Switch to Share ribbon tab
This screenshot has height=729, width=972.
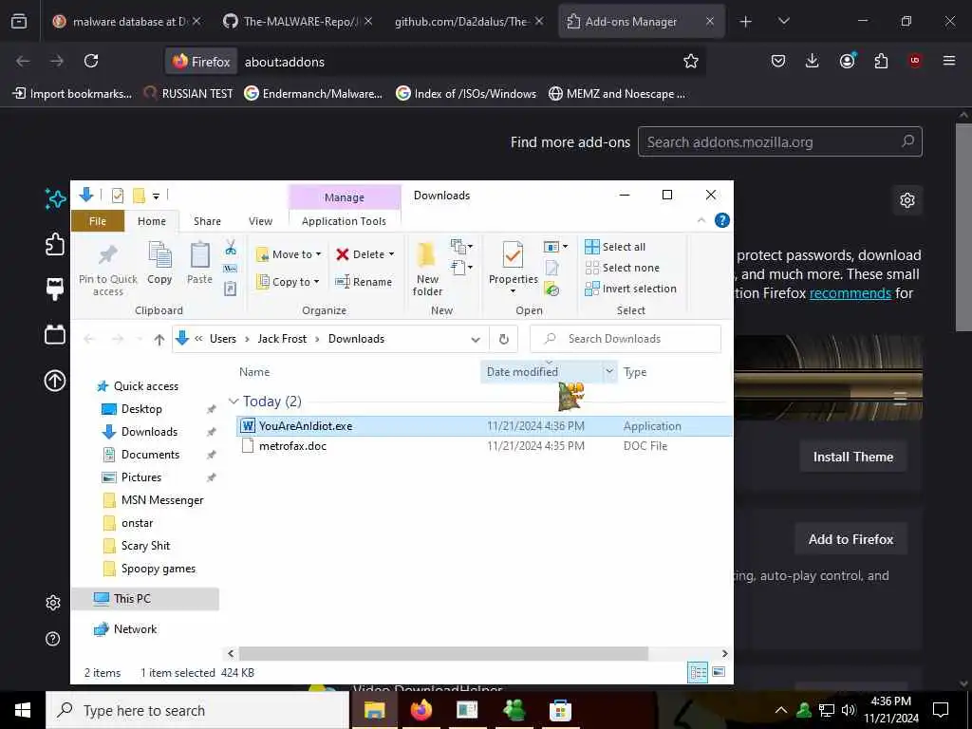tap(207, 221)
